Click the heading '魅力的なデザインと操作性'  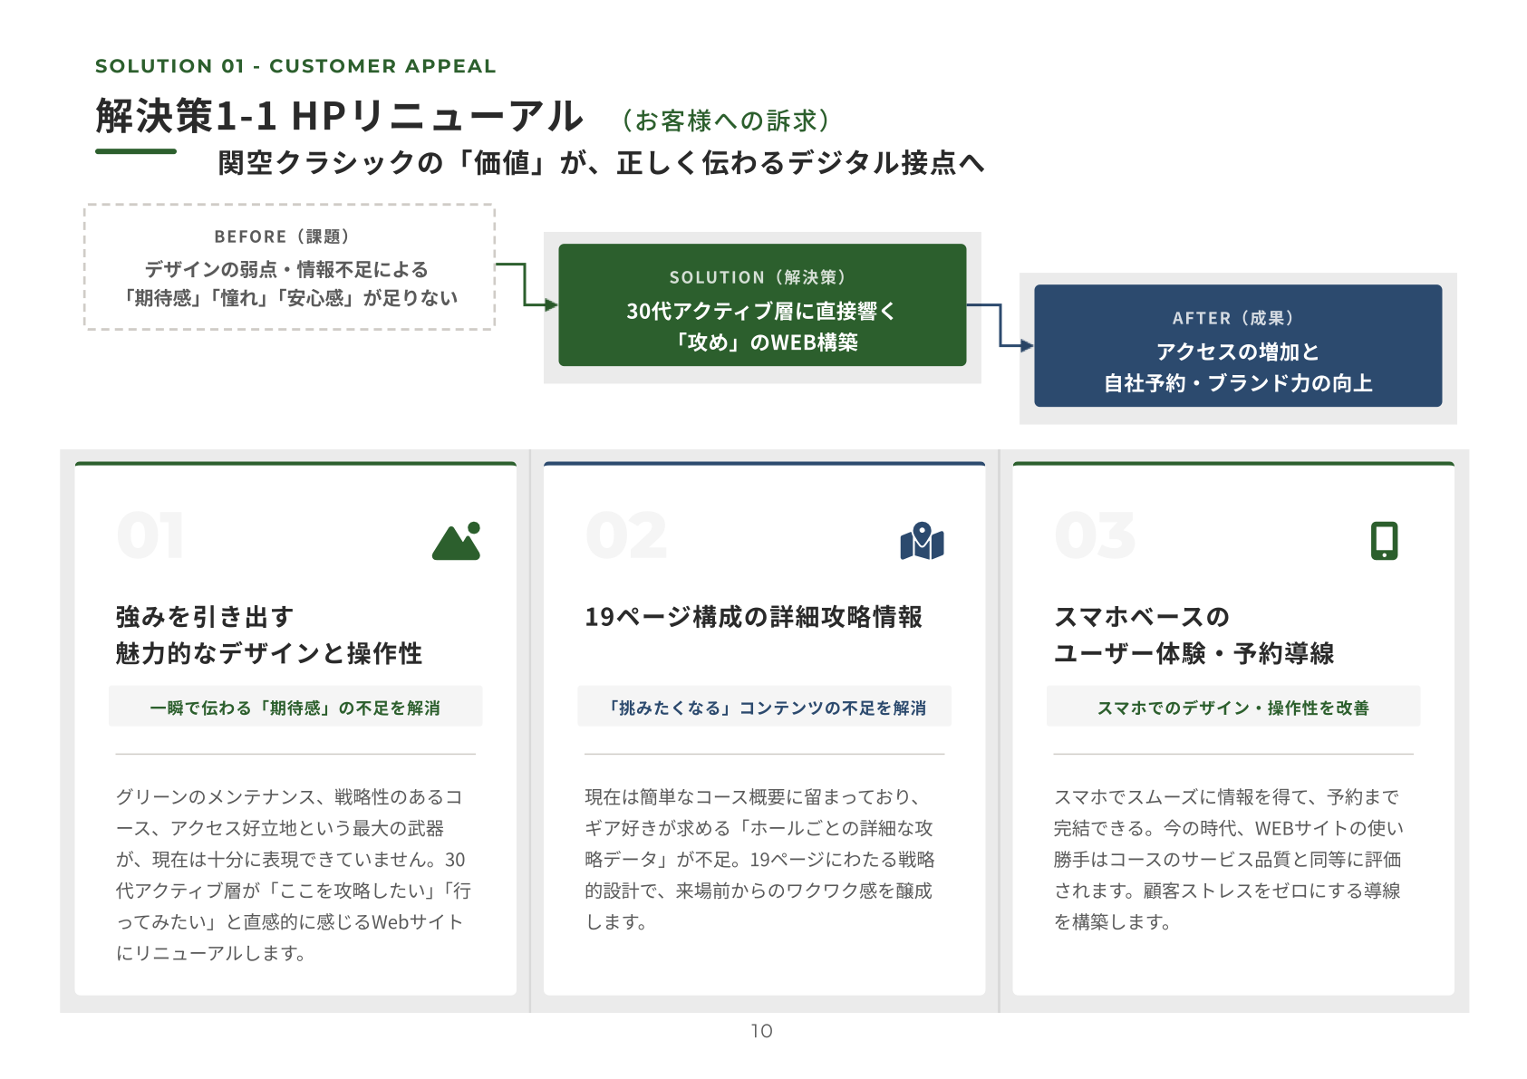[269, 653]
